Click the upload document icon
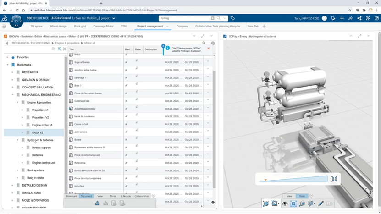The image size is (381, 214). click(97, 203)
